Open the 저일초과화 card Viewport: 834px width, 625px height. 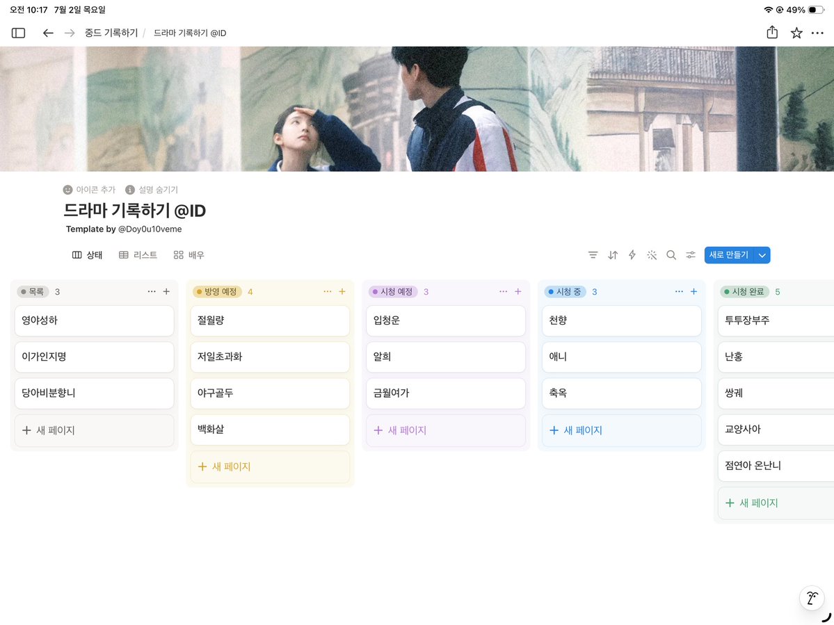tap(270, 357)
